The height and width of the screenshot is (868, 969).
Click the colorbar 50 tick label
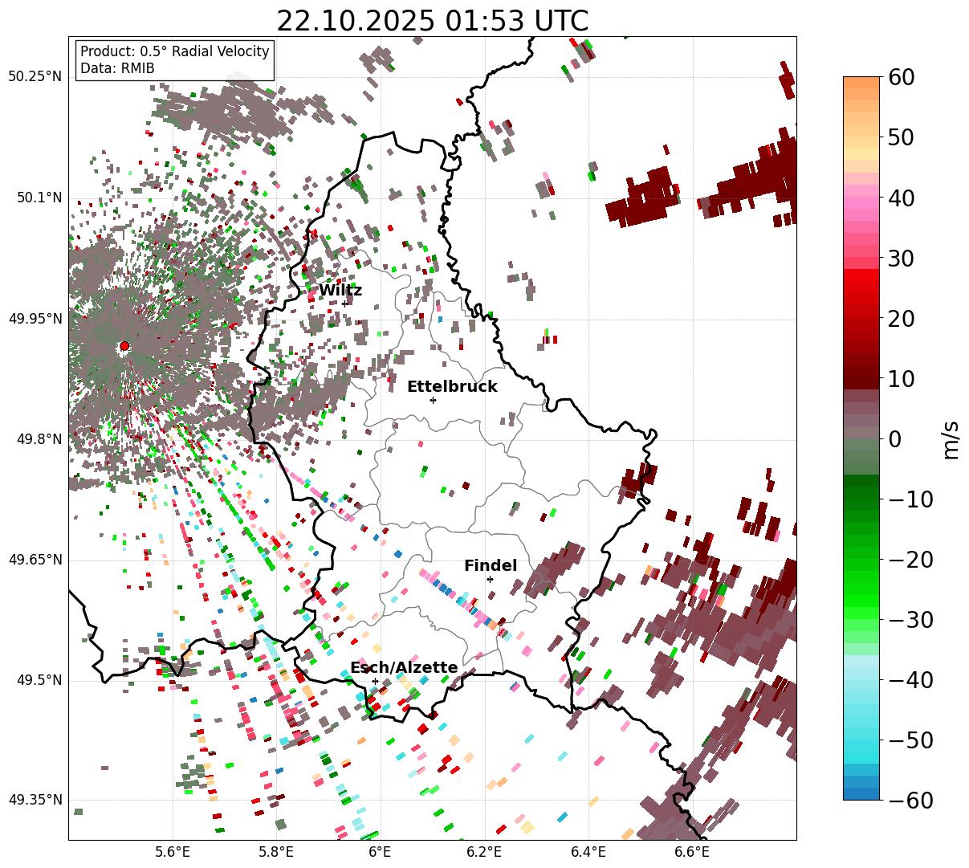pos(901,137)
